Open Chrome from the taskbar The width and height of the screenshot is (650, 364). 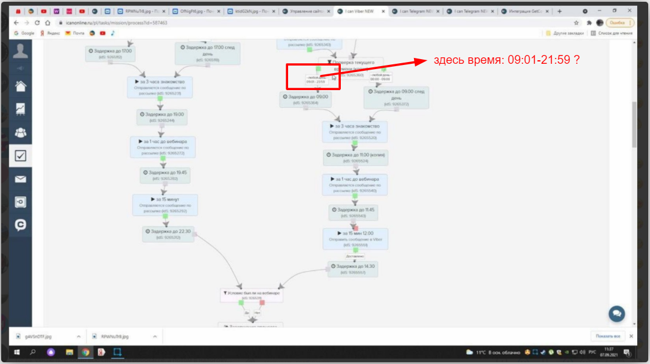85,352
